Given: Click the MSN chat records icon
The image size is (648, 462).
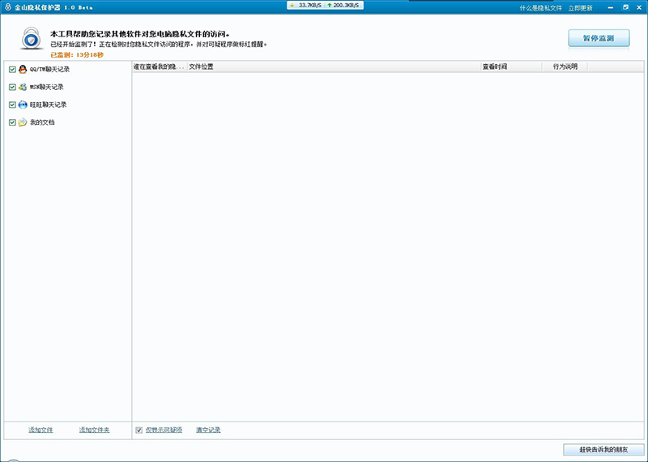Looking at the screenshot, I should [x=23, y=88].
